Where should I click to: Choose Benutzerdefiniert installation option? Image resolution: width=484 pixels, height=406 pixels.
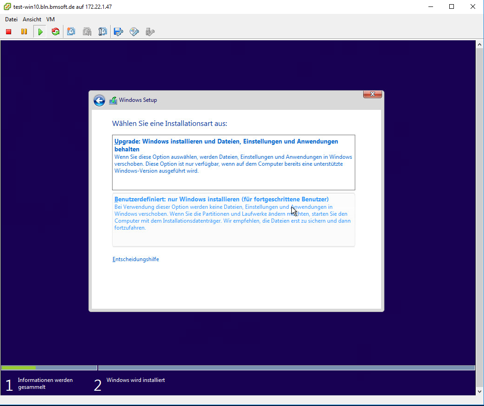[x=234, y=219]
